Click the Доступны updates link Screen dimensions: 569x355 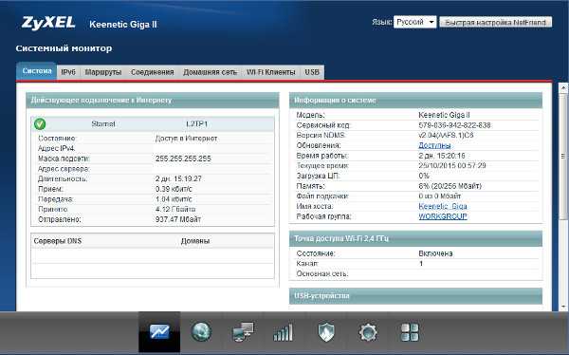tap(434, 145)
